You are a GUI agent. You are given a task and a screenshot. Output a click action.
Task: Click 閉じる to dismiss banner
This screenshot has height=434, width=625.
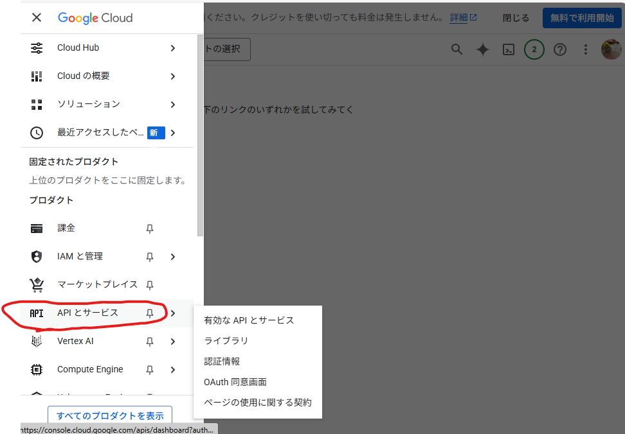[516, 18]
